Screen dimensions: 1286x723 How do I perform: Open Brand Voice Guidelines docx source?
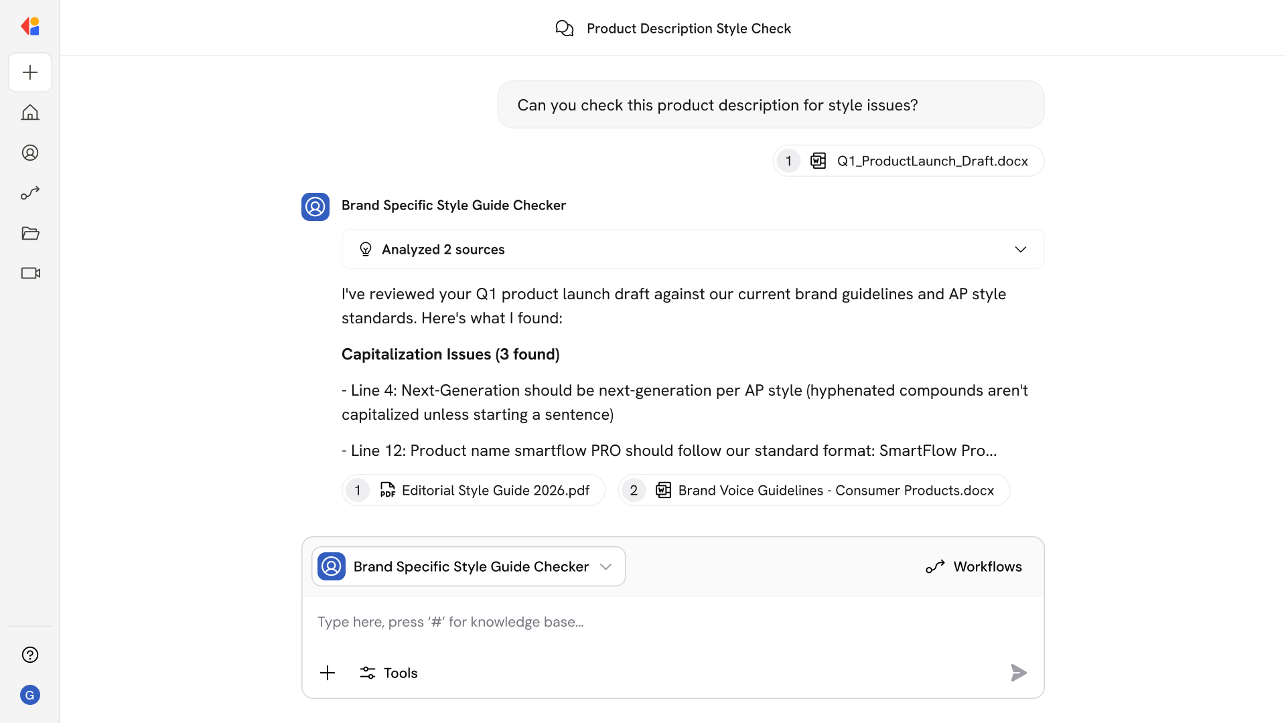[814, 490]
